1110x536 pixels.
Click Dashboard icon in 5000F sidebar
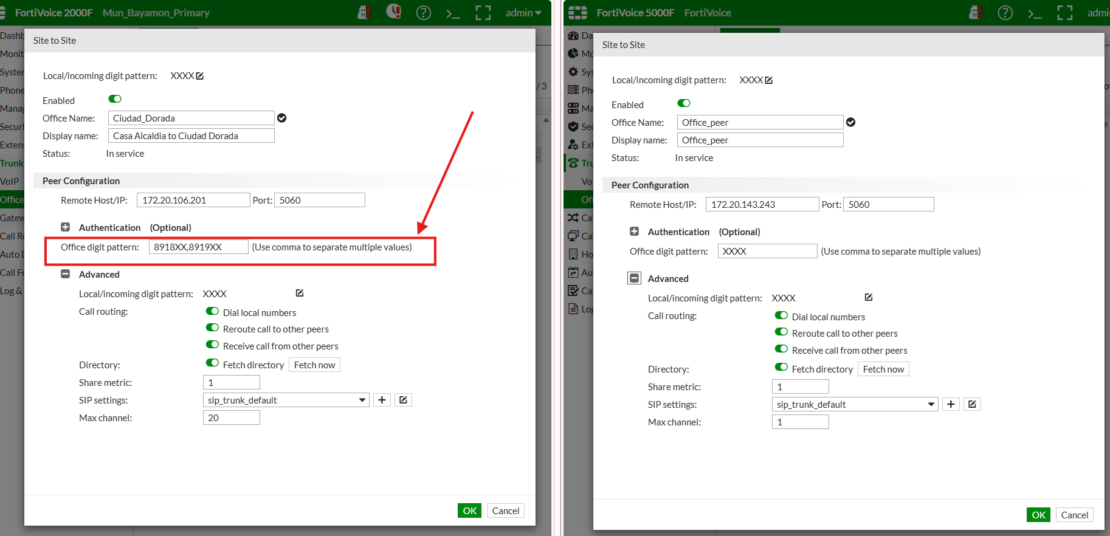point(573,35)
